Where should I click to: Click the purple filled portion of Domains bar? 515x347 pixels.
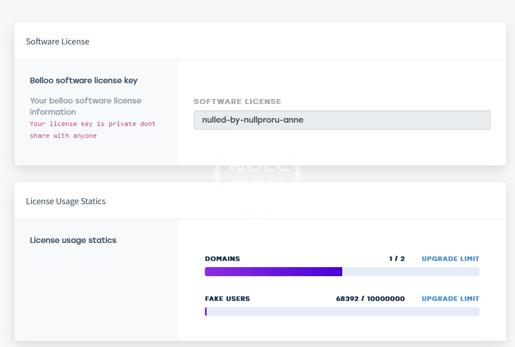click(273, 272)
